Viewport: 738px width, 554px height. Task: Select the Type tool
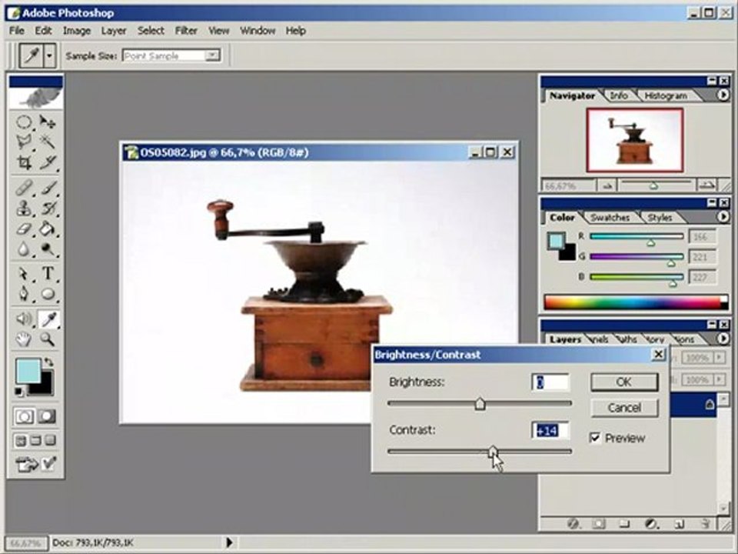click(x=48, y=273)
